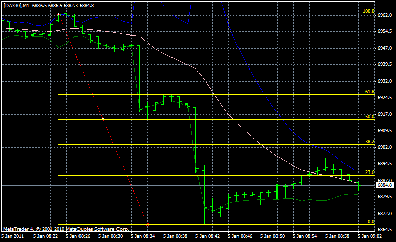The width and height of the screenshot is (396, 242).
Task: Click the top anchor point of the Fibonacci trendline
Action: click(x=58, y=14)
